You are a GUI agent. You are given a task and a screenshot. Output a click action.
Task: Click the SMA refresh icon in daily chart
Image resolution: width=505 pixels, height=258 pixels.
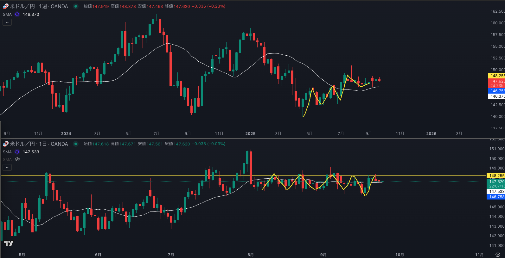coord(17,152)
